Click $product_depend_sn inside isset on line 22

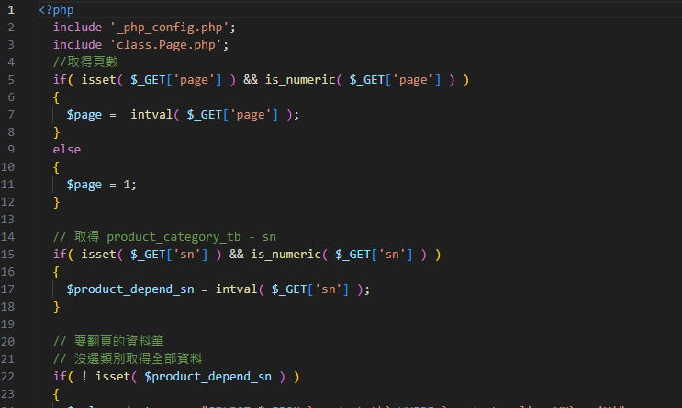(x=207, y=376)
